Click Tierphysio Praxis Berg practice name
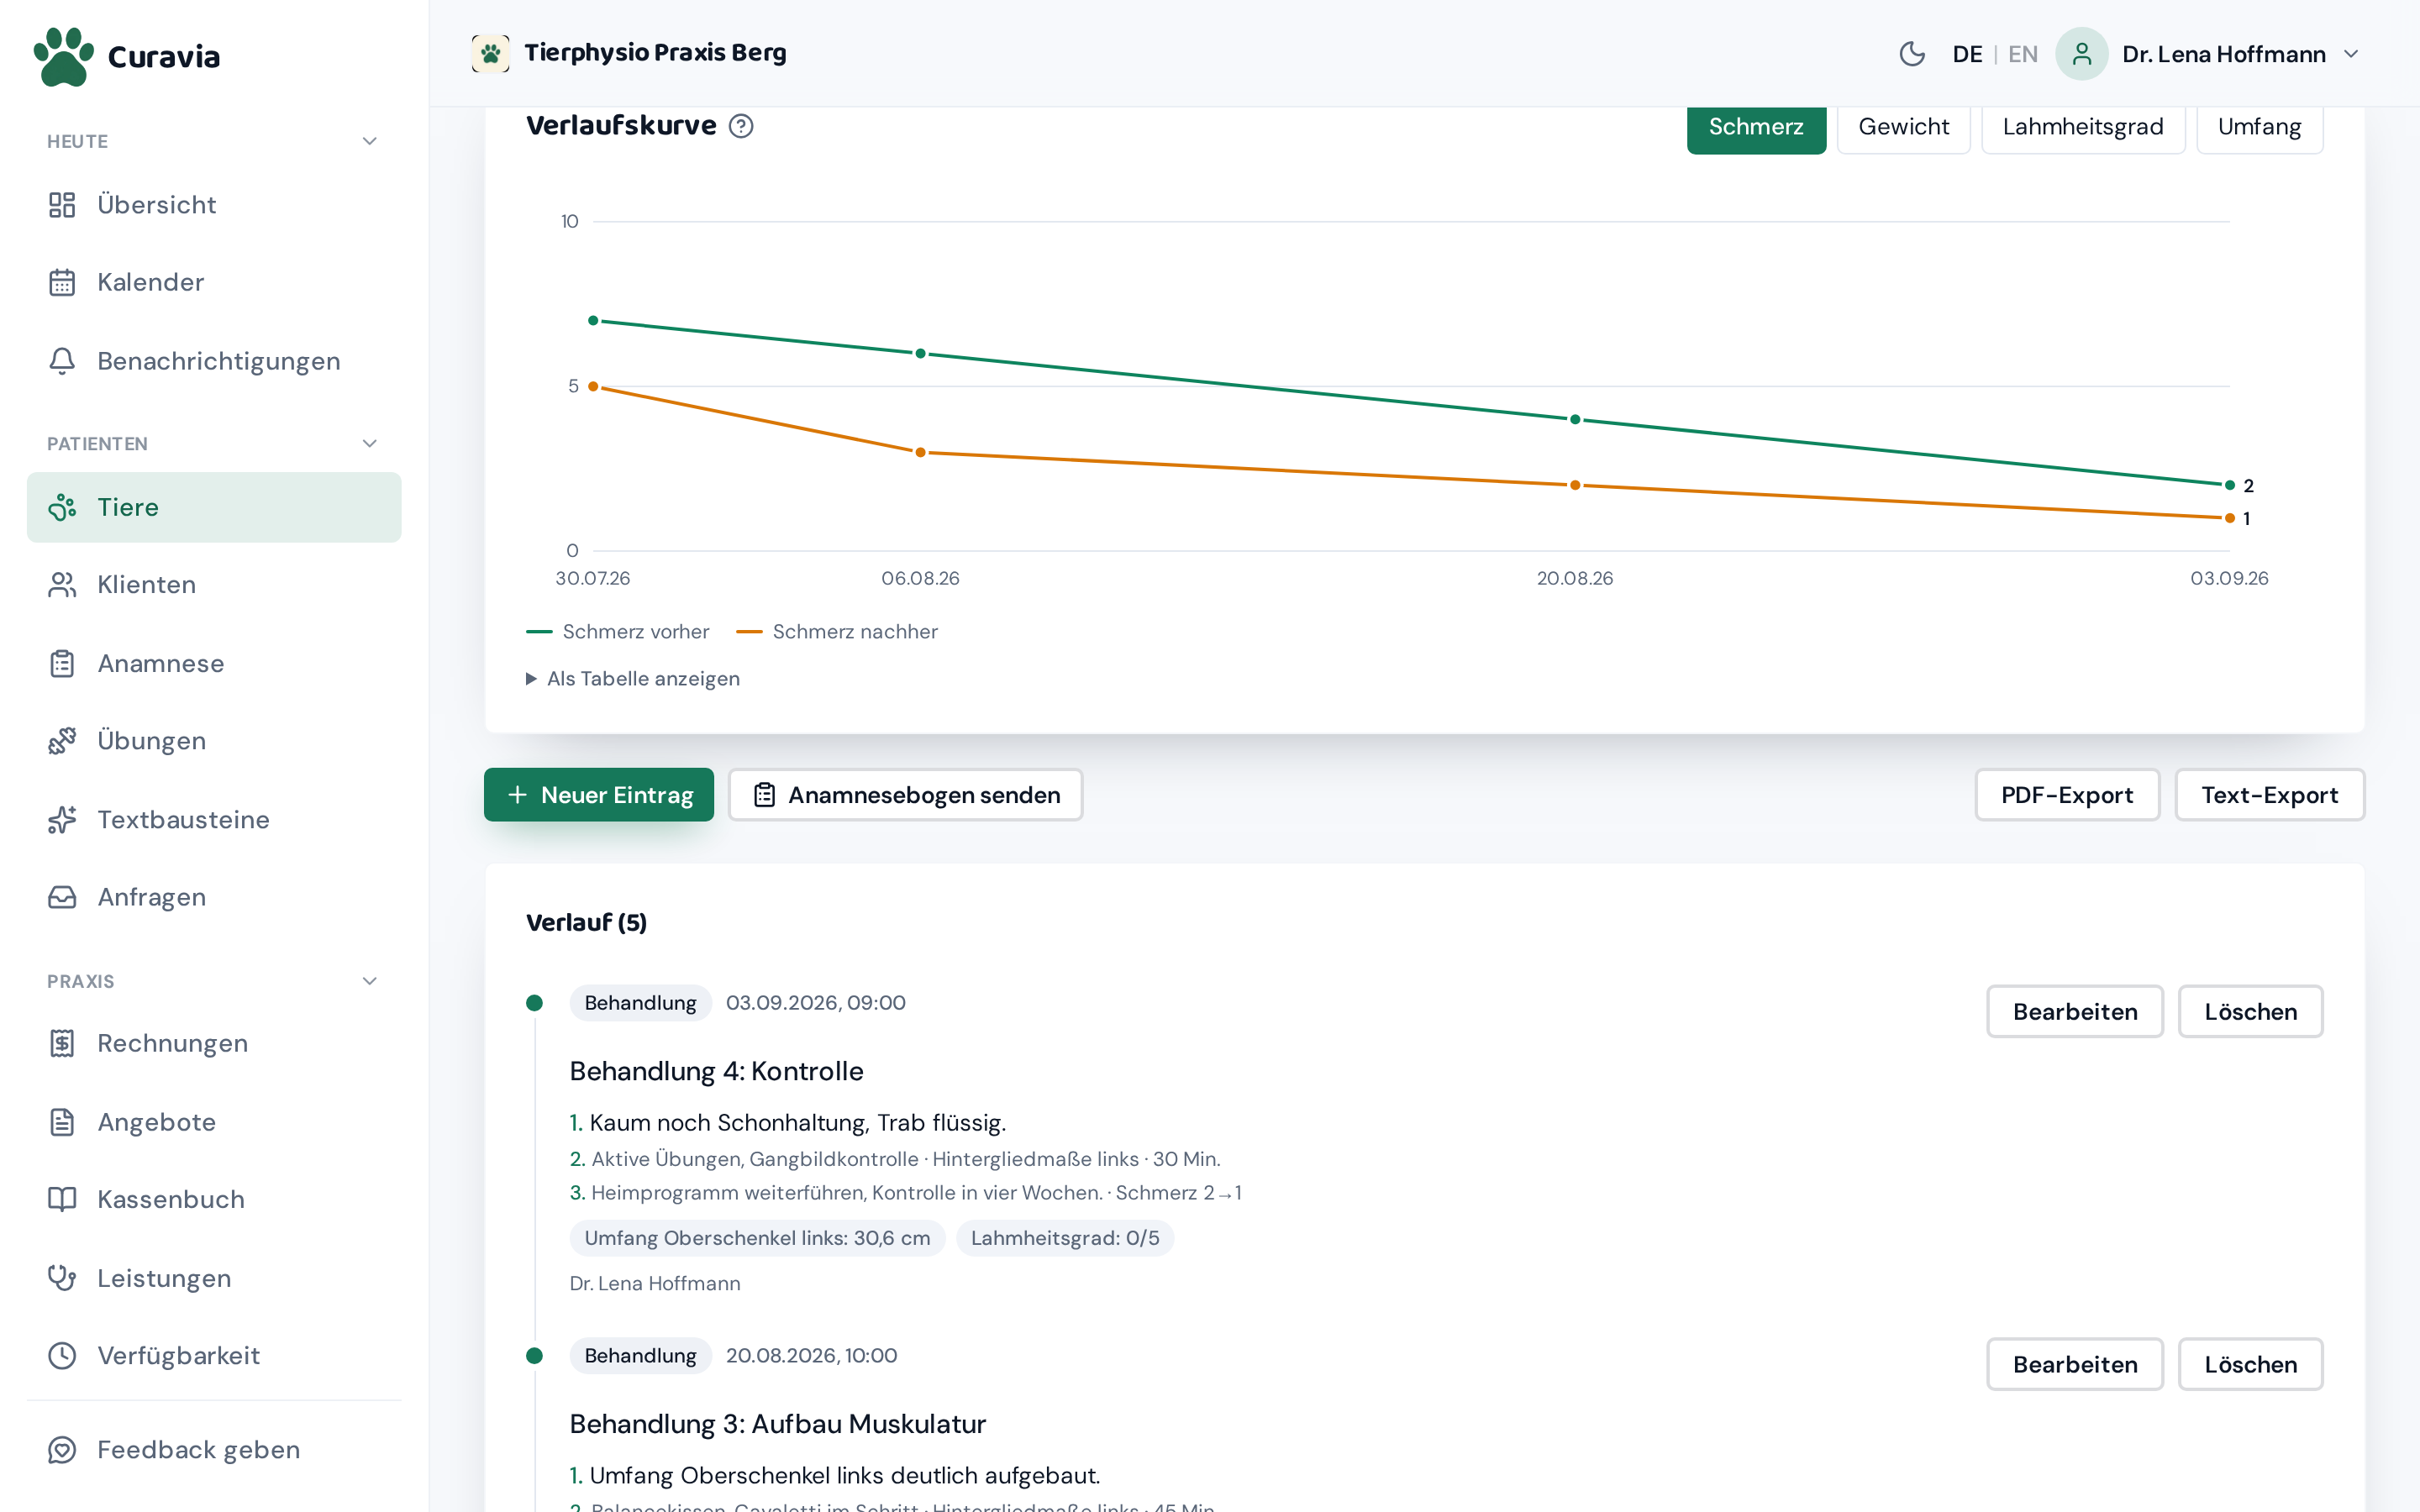 point(655,53)
